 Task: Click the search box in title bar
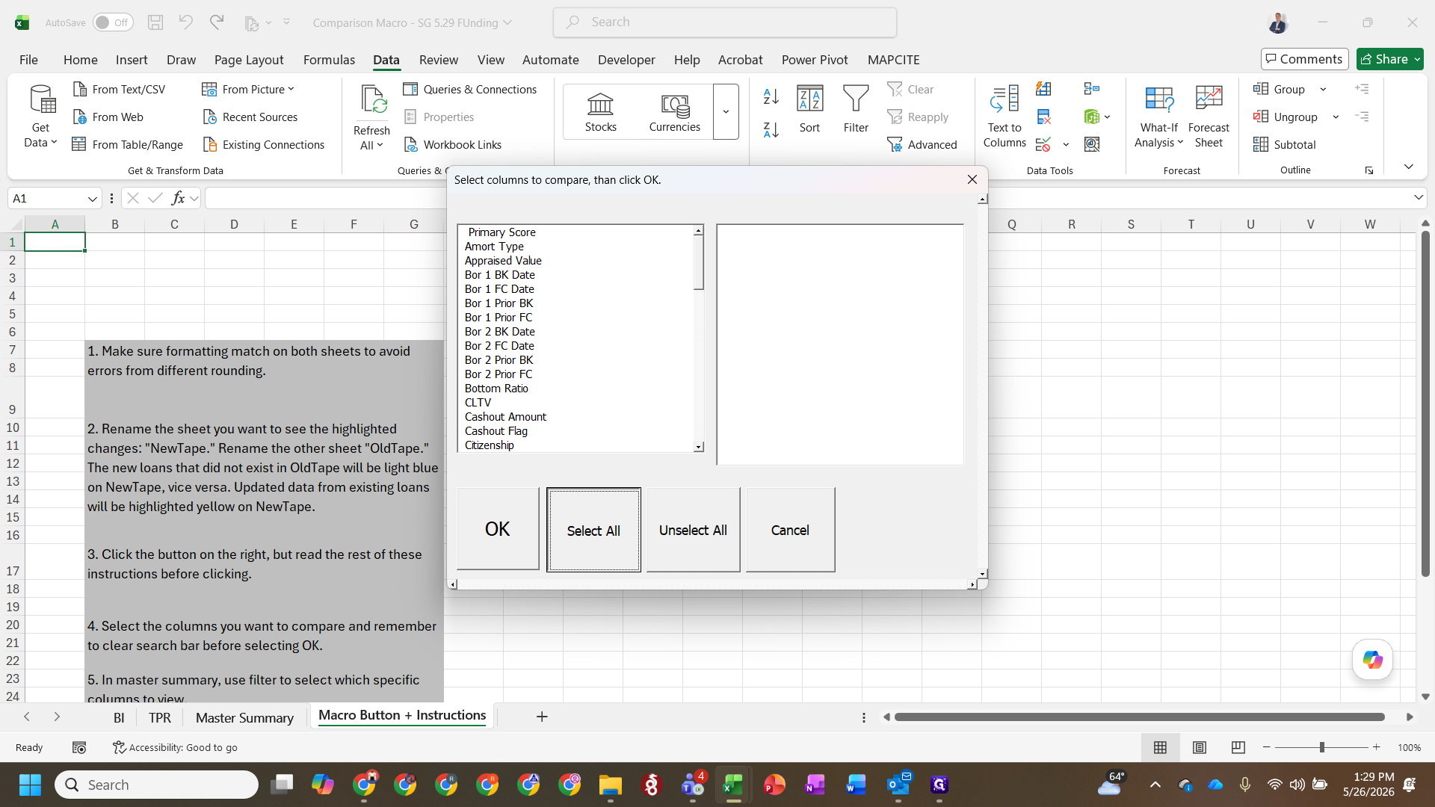(x=725, y=22)
